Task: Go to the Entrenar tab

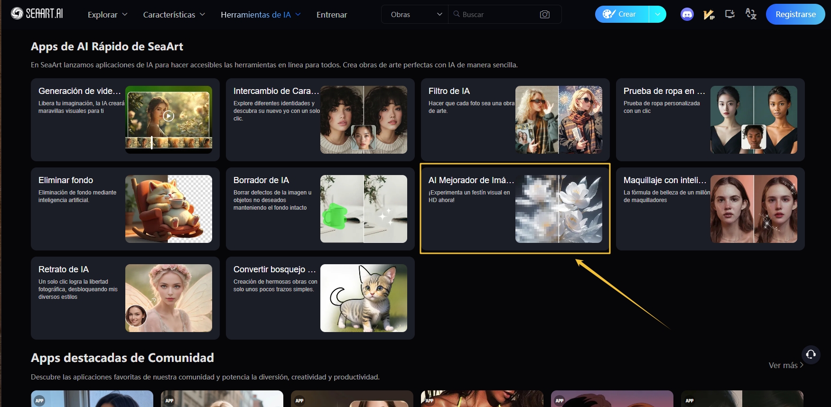Action: pos(332,15)
